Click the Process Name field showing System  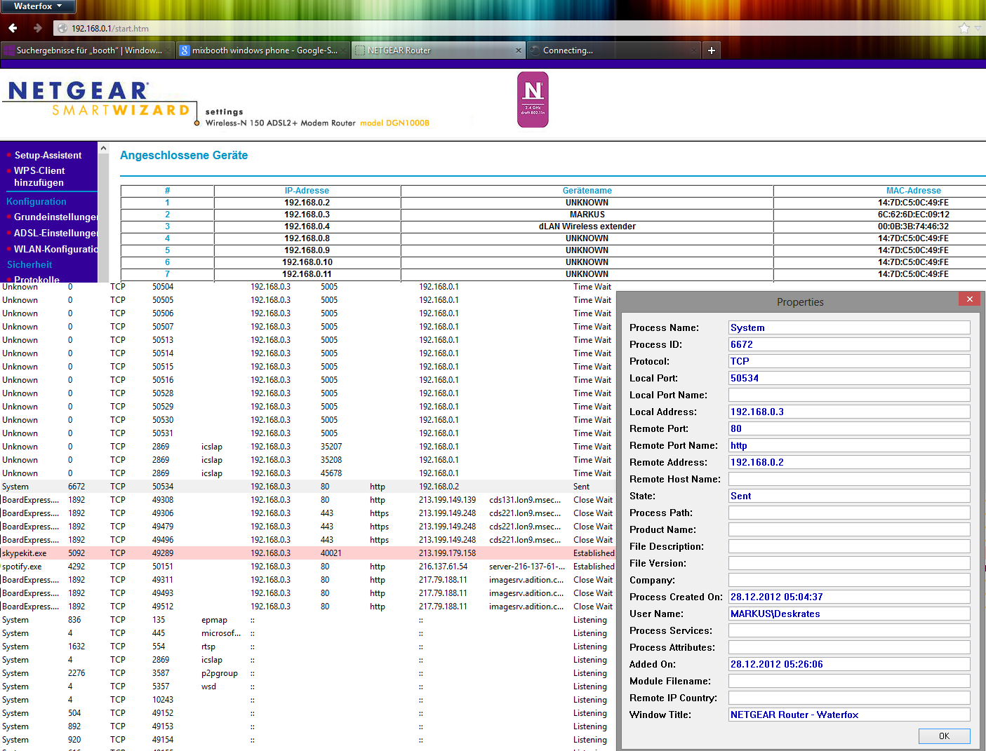(x=849, y=327)
